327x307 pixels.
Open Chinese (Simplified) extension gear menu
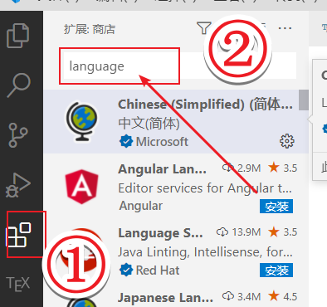287,141
